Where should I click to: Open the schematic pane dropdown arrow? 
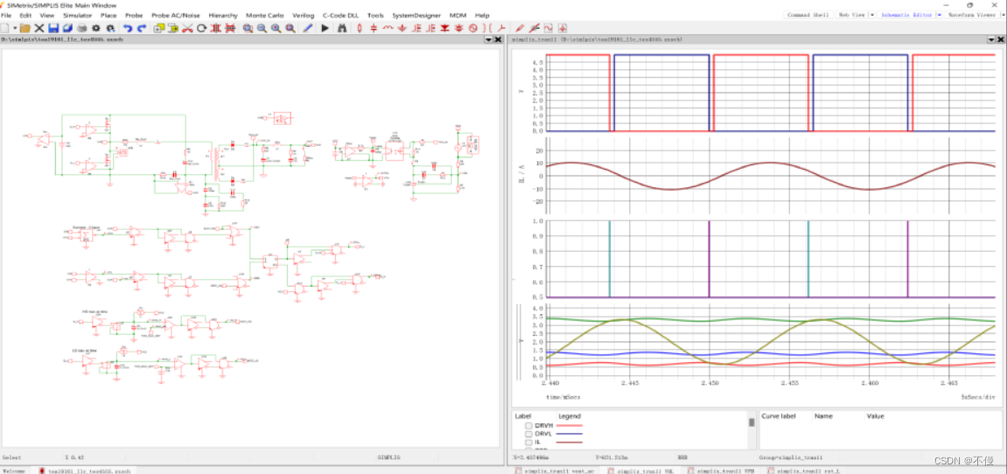(488, 40)
